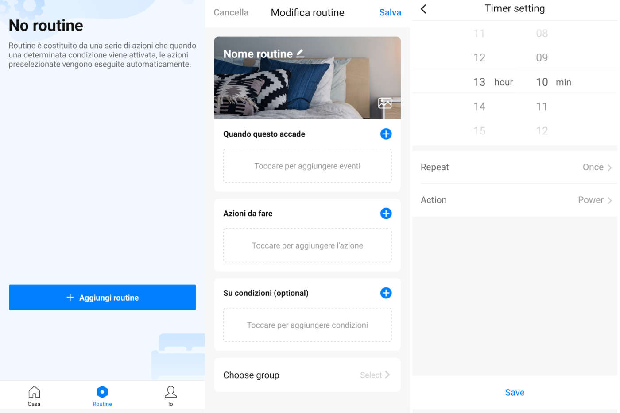The width and height of the screenshot is (620, 413).
Task: Tap Salva to save routine
Action: pos(390,12)
